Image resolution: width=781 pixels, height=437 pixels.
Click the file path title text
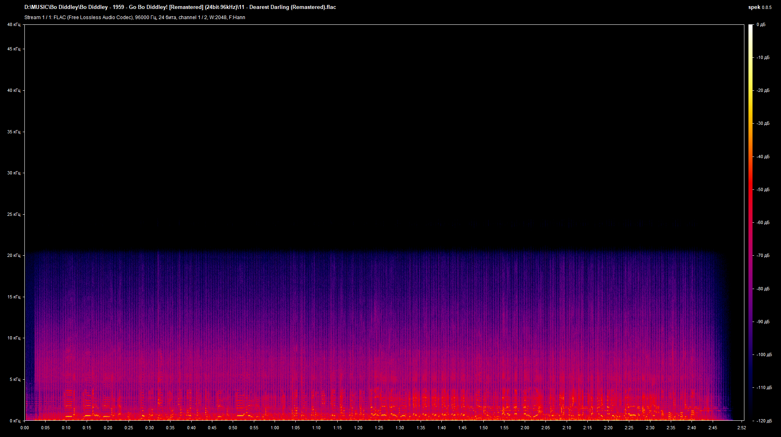point(180,7)
